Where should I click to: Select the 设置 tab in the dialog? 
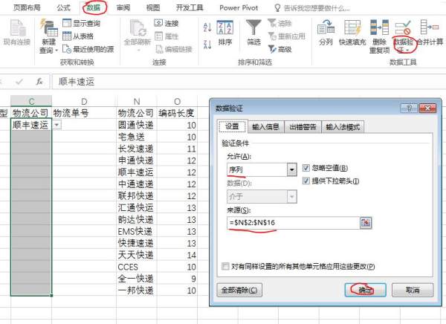(x=233, y=126)
